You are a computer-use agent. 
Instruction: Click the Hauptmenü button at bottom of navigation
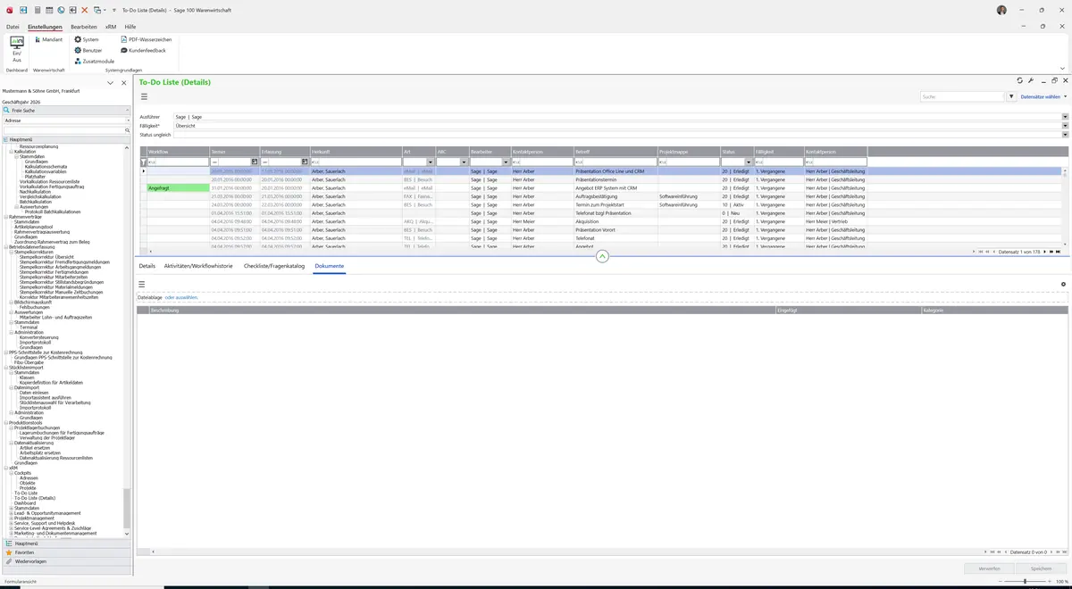[x=65, y=543]
